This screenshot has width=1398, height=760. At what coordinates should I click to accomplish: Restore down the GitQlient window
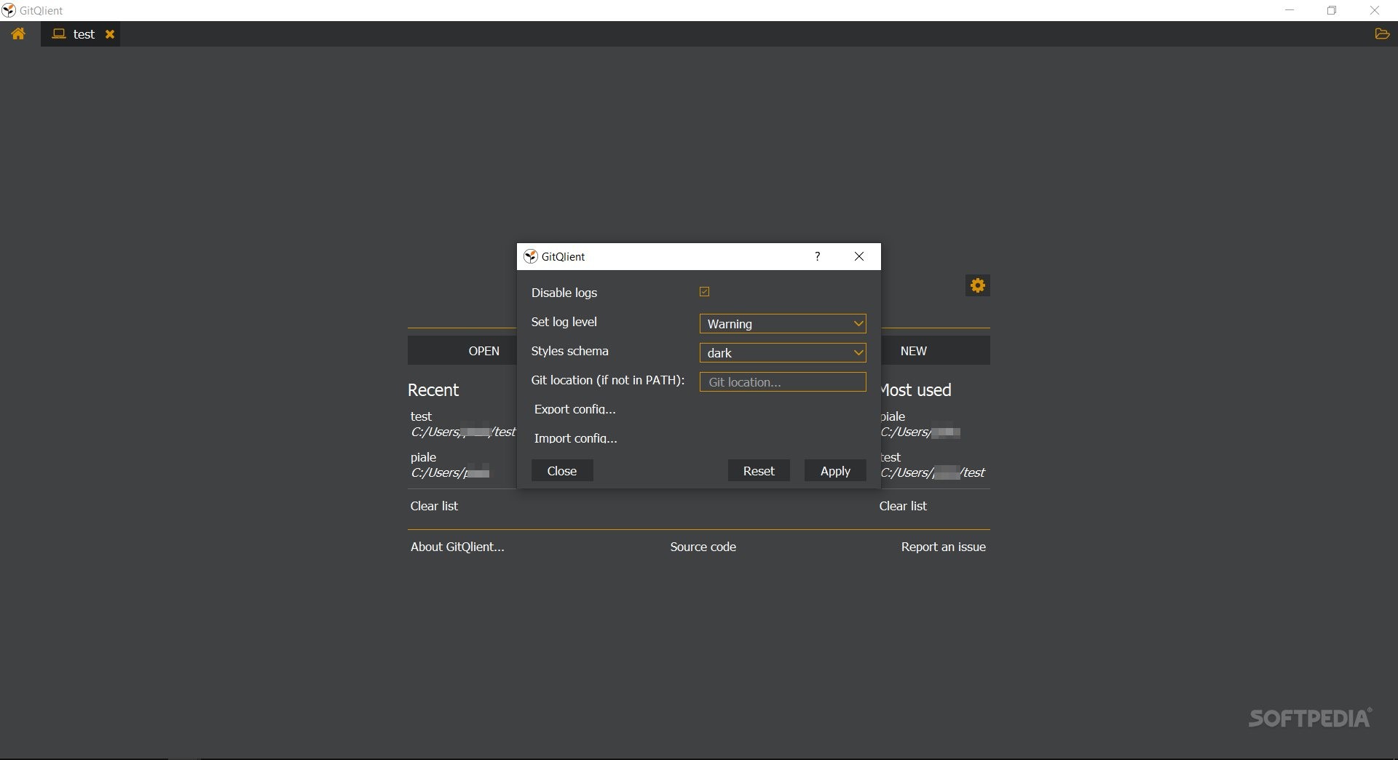click(x=1332, y=10)
